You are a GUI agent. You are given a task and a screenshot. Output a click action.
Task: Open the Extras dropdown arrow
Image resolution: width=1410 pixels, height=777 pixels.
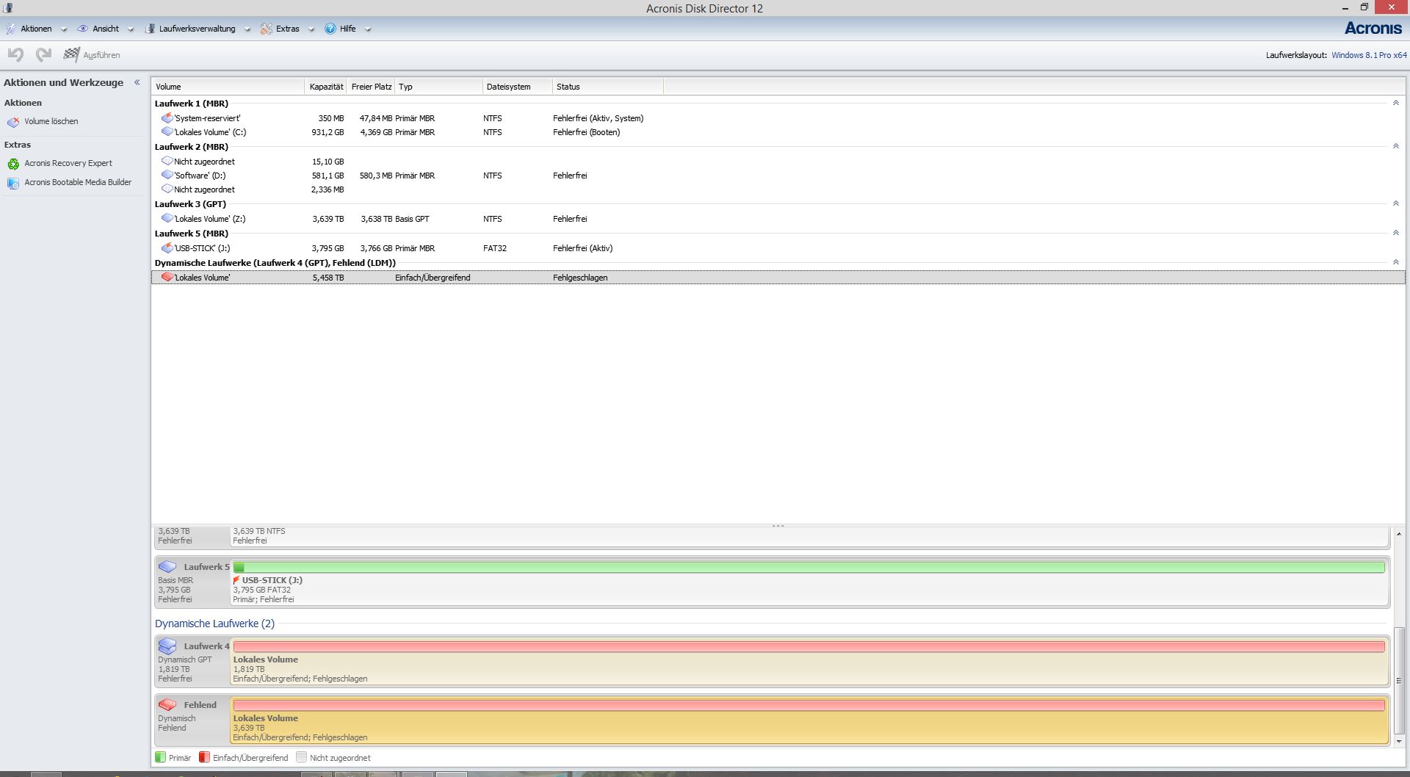pos(311,29)
